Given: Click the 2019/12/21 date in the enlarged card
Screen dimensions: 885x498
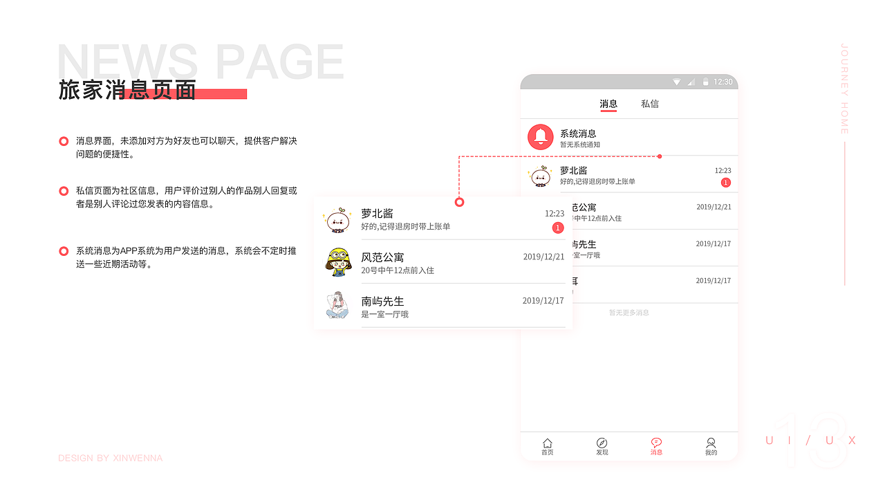Looking at the screenshot, I should (x=543, y=257).
